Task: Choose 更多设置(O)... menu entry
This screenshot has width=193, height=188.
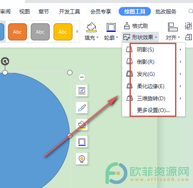Action: pos(154,110)
